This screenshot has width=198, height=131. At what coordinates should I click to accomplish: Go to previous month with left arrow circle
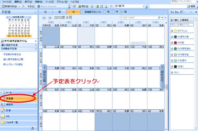coord(44,18)
